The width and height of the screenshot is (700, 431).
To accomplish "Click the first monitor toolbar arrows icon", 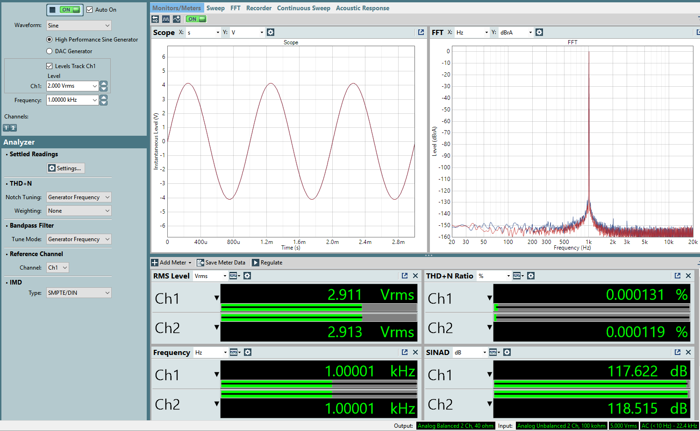I will point(155,19).
